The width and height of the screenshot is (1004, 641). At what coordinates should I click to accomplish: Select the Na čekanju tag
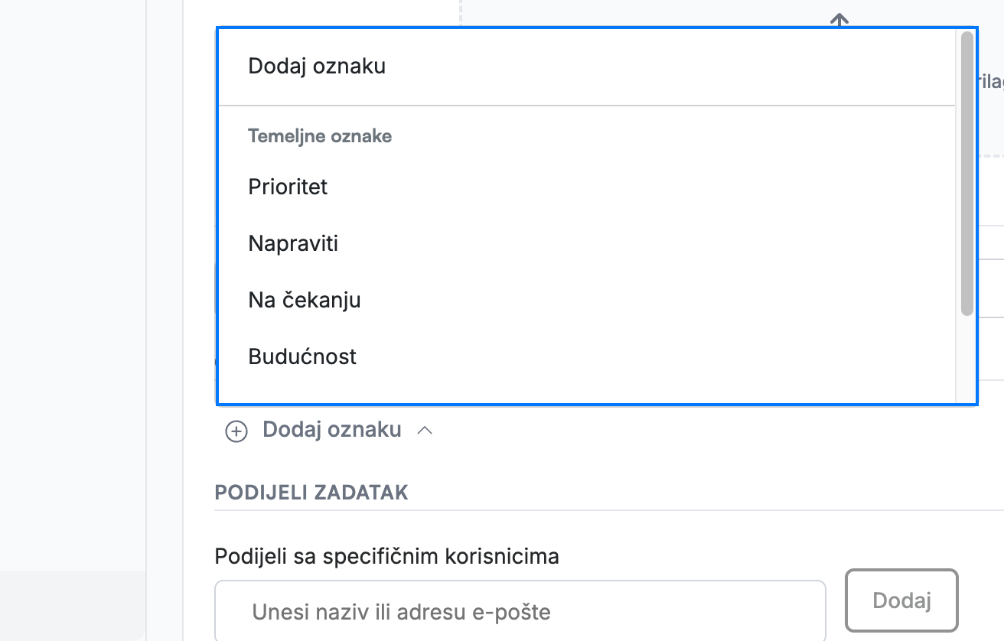point(587,300)
